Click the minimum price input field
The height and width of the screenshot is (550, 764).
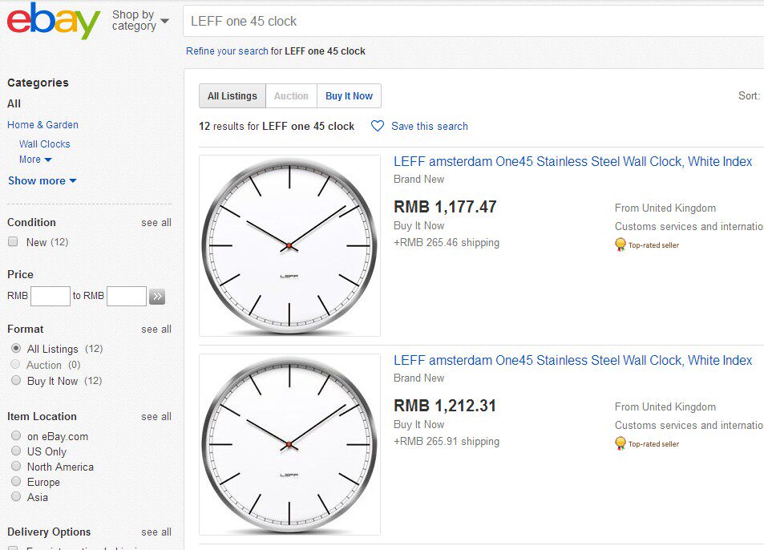[51, 297]
